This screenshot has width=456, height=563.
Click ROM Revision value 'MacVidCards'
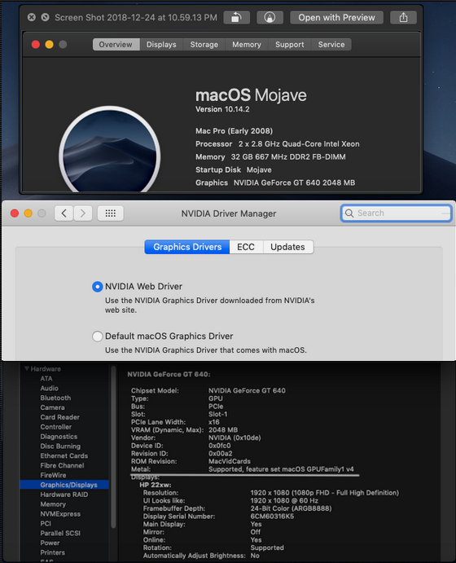(230, 461)
